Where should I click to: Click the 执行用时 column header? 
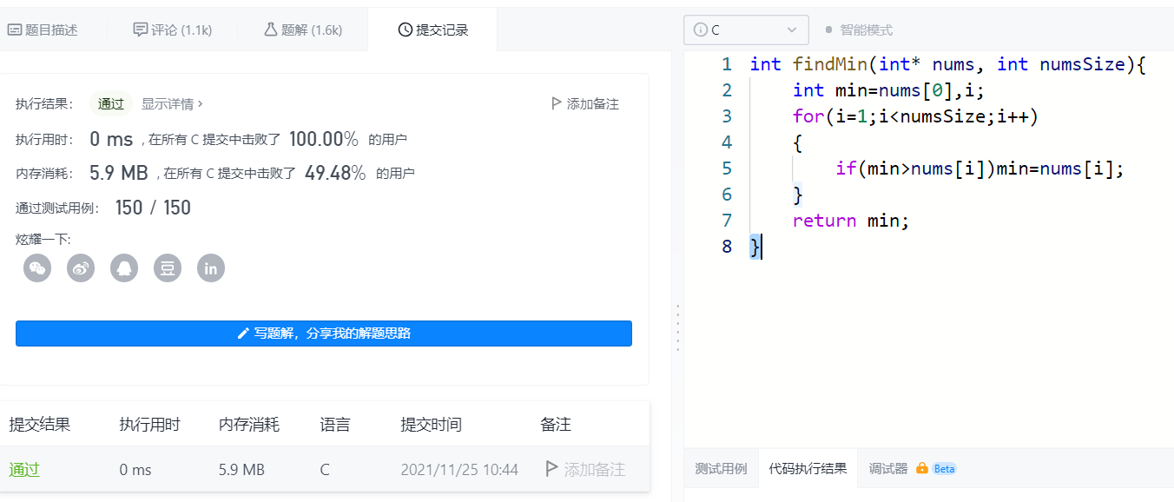click(x=150, y=425)
